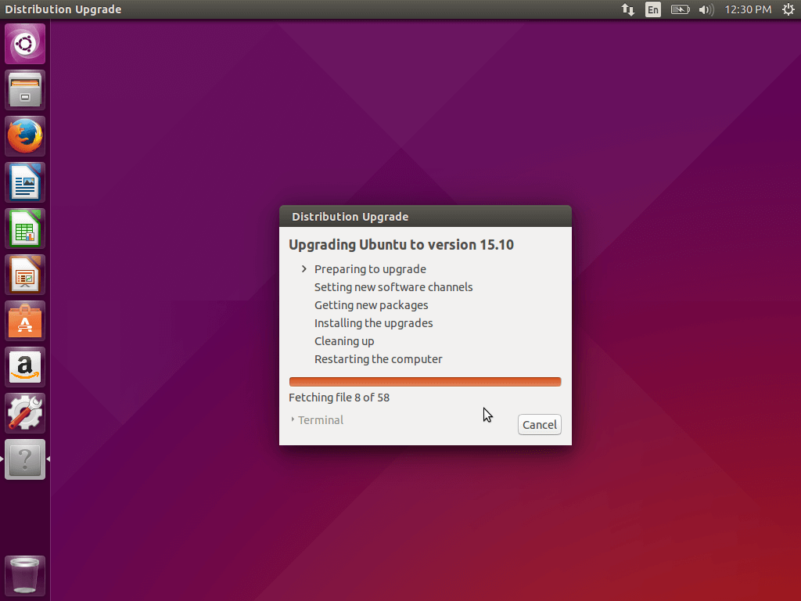The width and height of the screenshot is (801, 601).
Task: Open the Ubuntu Dash search launcher
Action: (x=25, y=44)
